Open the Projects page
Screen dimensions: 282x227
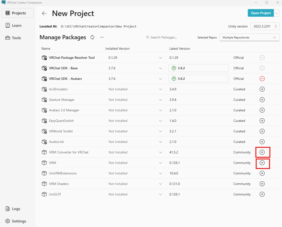coord(18,13)
